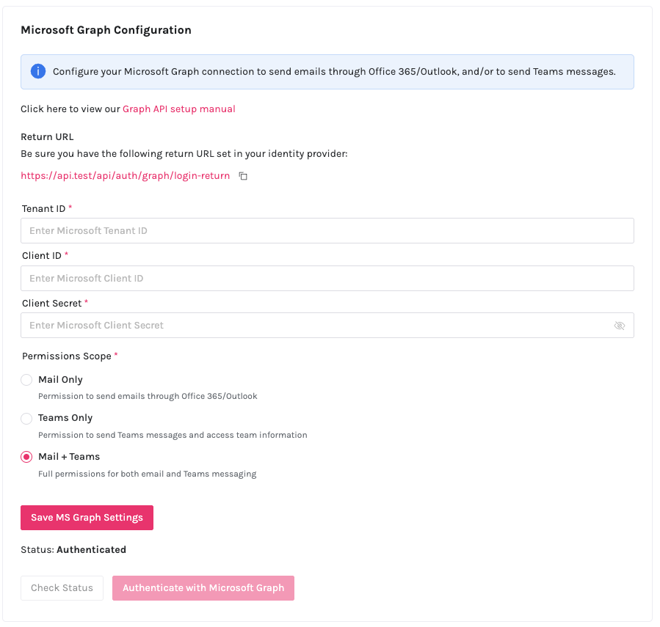
Task: Toggle Client Secret visibility eye icon
Action: [619, 326]
